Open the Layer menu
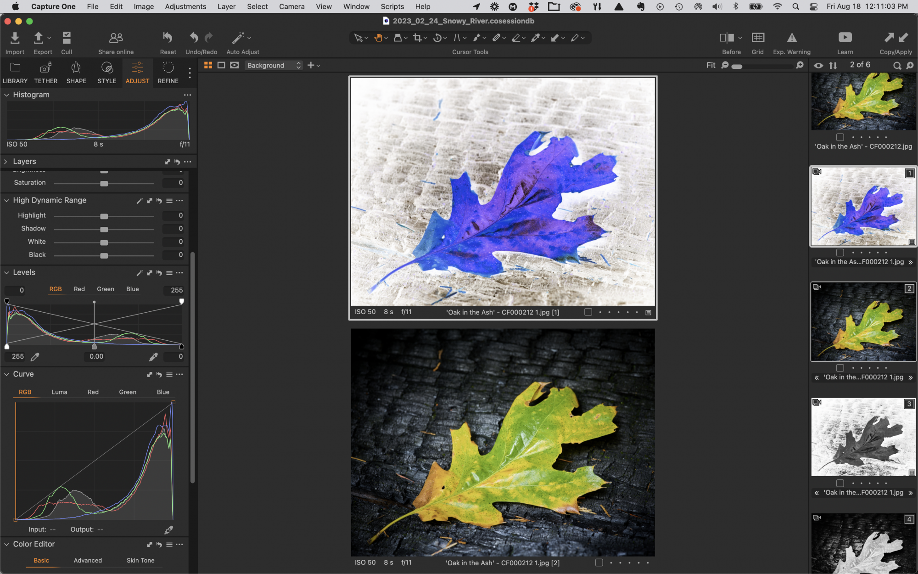Viewport: 918px width, 574px height. coord(226,6)
